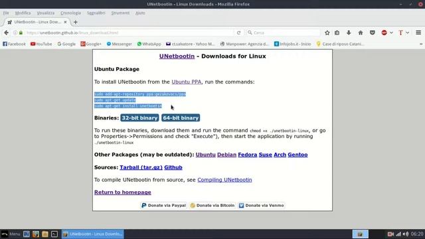Open the Arch package link
This screenshot has width=425, height=239.
click(280, 155)
